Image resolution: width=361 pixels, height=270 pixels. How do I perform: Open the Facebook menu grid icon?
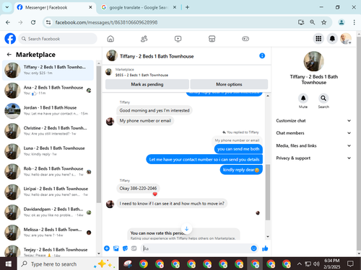(x=318, y=38)
